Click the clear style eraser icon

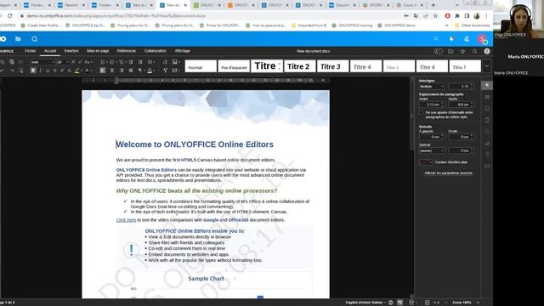click(165, 62)
